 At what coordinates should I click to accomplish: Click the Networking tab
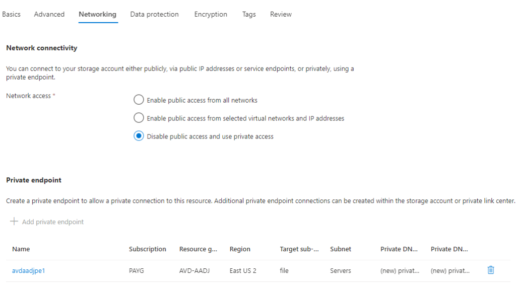point(97,15)
